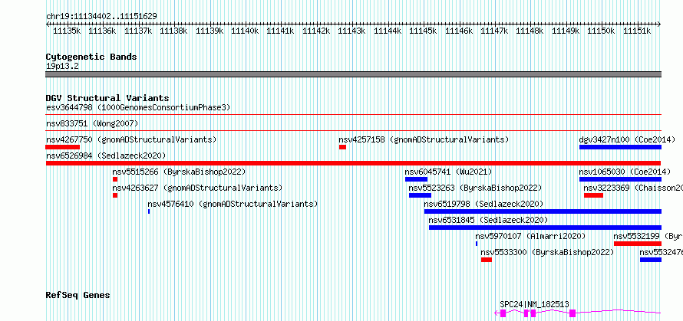This screenshot has height=321, width=683.
Task: Select the blue bar under nsv5523263
Action: click(x=420, y=195)
